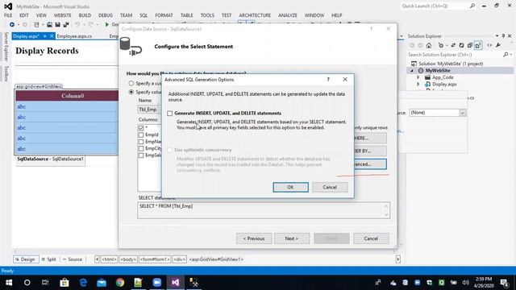Click the auto-hide pin icon of Solution Explorer
Viewport: 516px width, 290px height.
click(503, 35)
